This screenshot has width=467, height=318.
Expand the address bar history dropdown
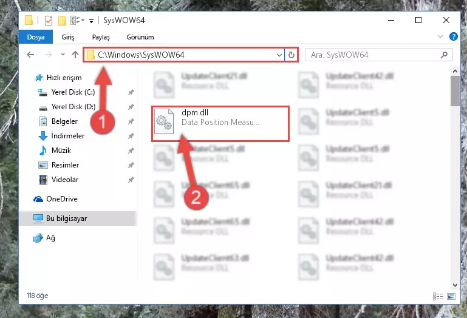[x=279, y=55]
